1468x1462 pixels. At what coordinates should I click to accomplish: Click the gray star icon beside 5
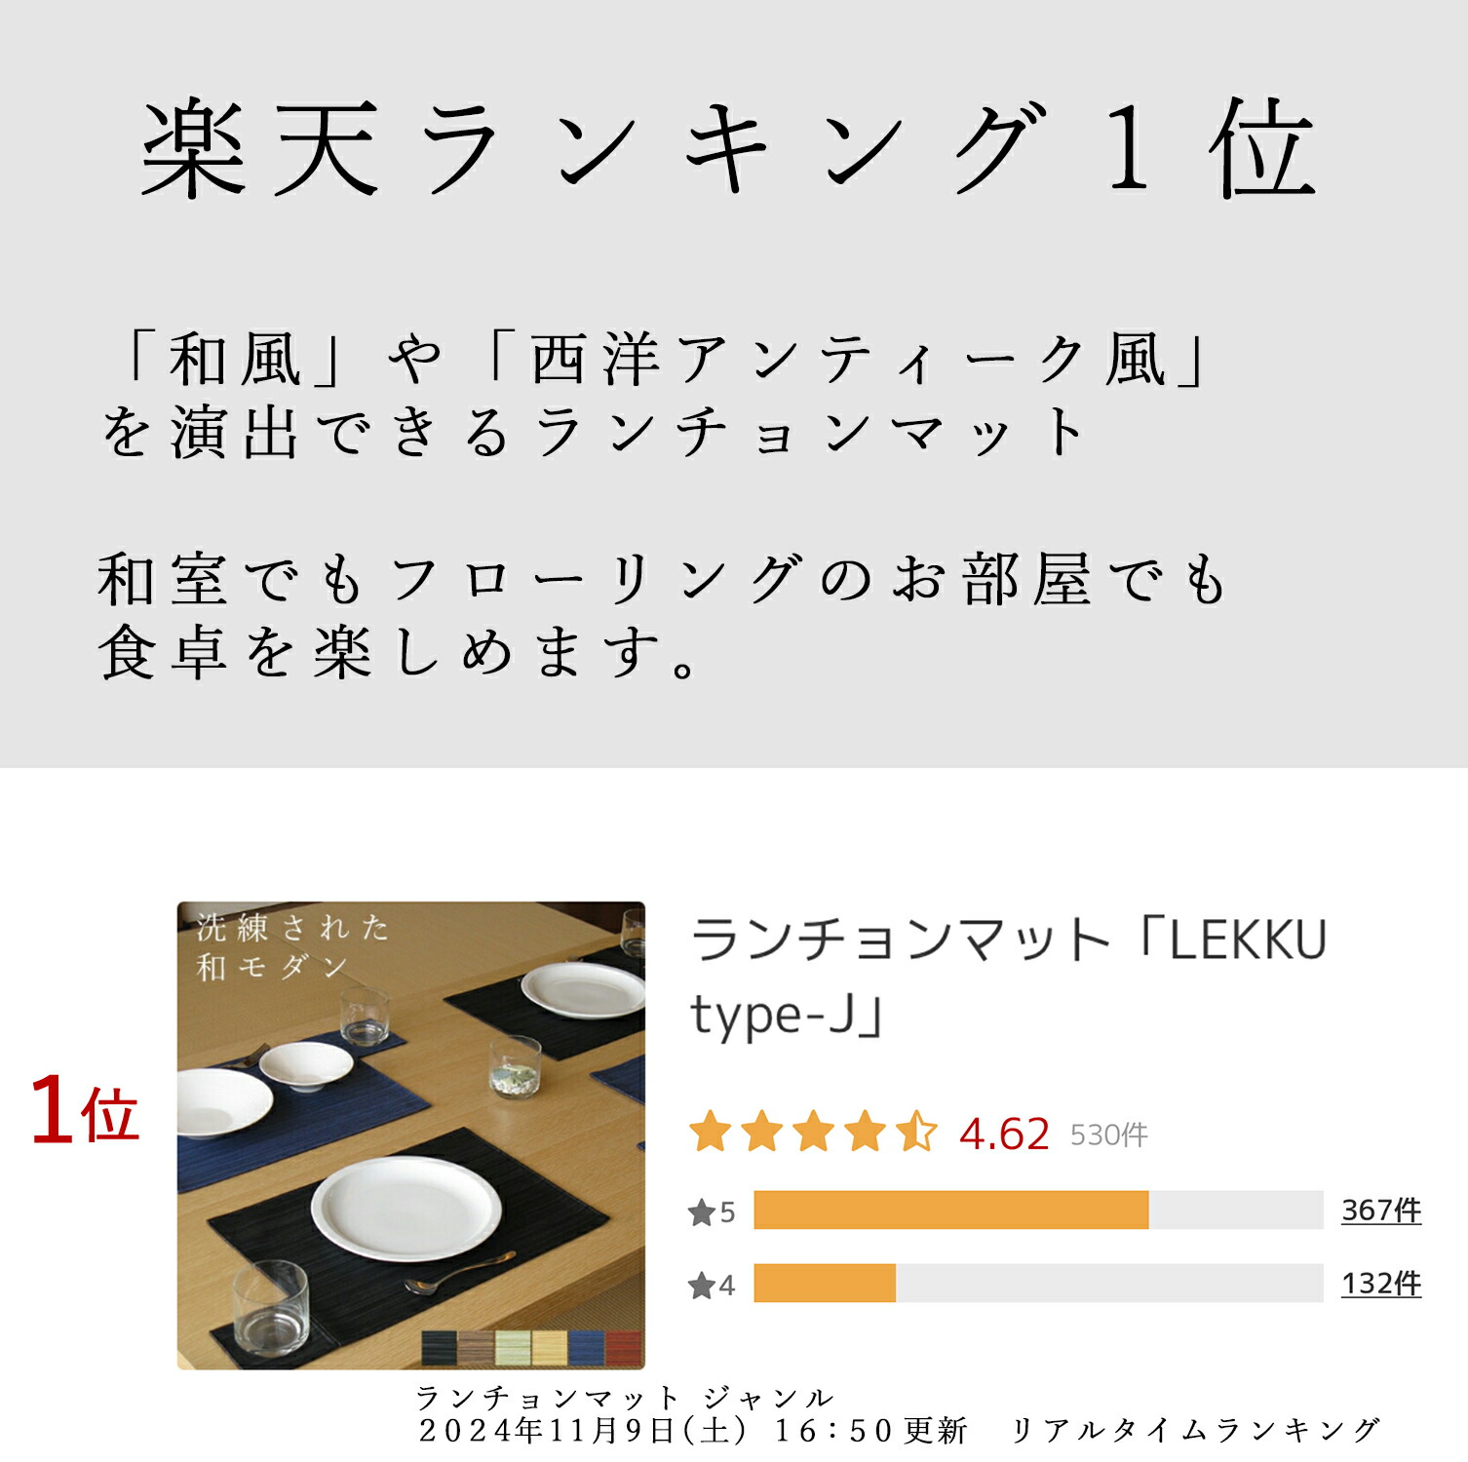tap(702, 1212)
